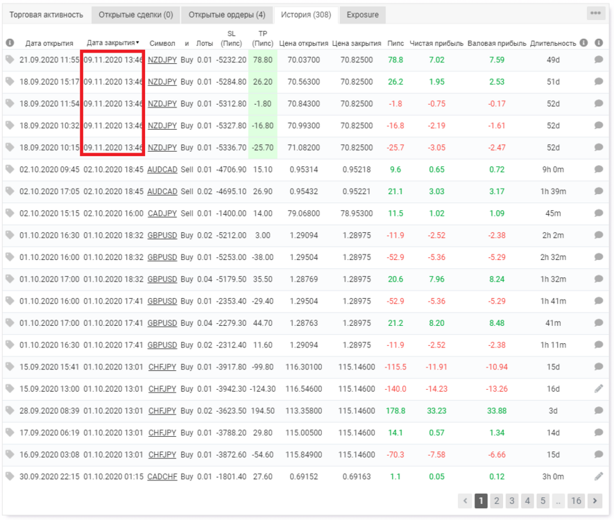Sort by Пипс column header

pos(395,44)
